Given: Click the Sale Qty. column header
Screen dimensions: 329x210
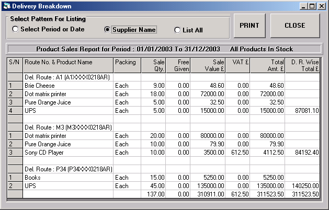Looking at the screenshot, I should (153, 65).
